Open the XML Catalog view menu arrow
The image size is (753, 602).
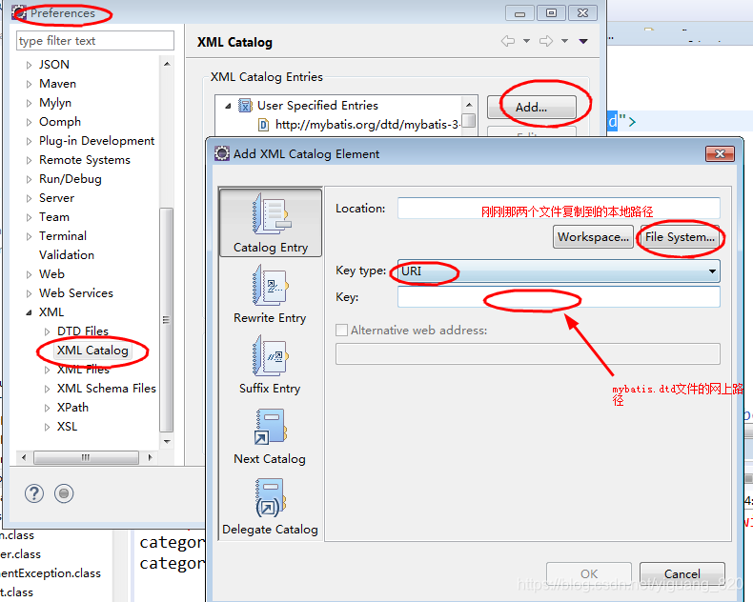pyautogui.click(x=583, y=41)
